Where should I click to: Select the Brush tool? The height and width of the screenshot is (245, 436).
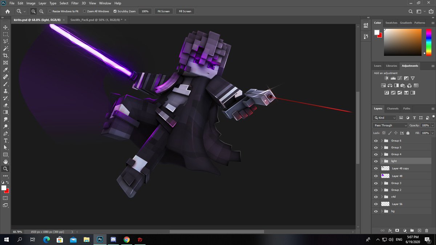click(5, 84)
